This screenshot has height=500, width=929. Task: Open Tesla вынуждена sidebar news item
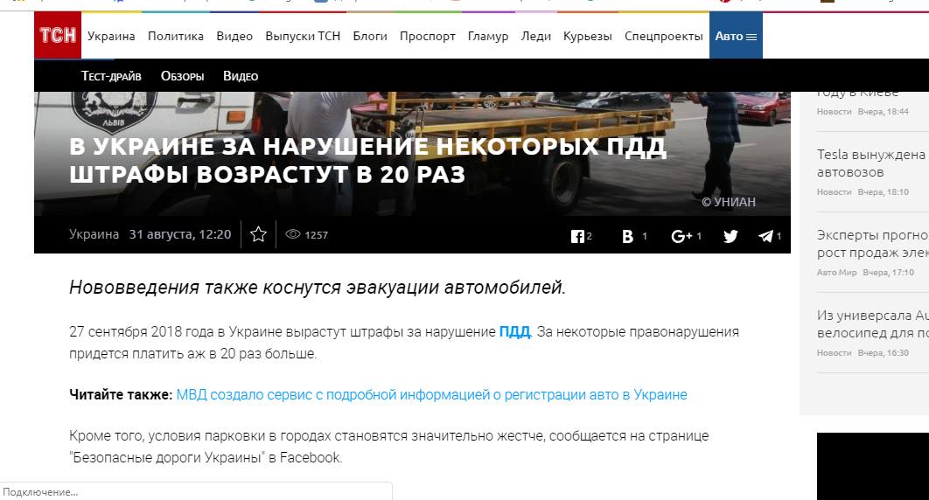pos(871,163)
